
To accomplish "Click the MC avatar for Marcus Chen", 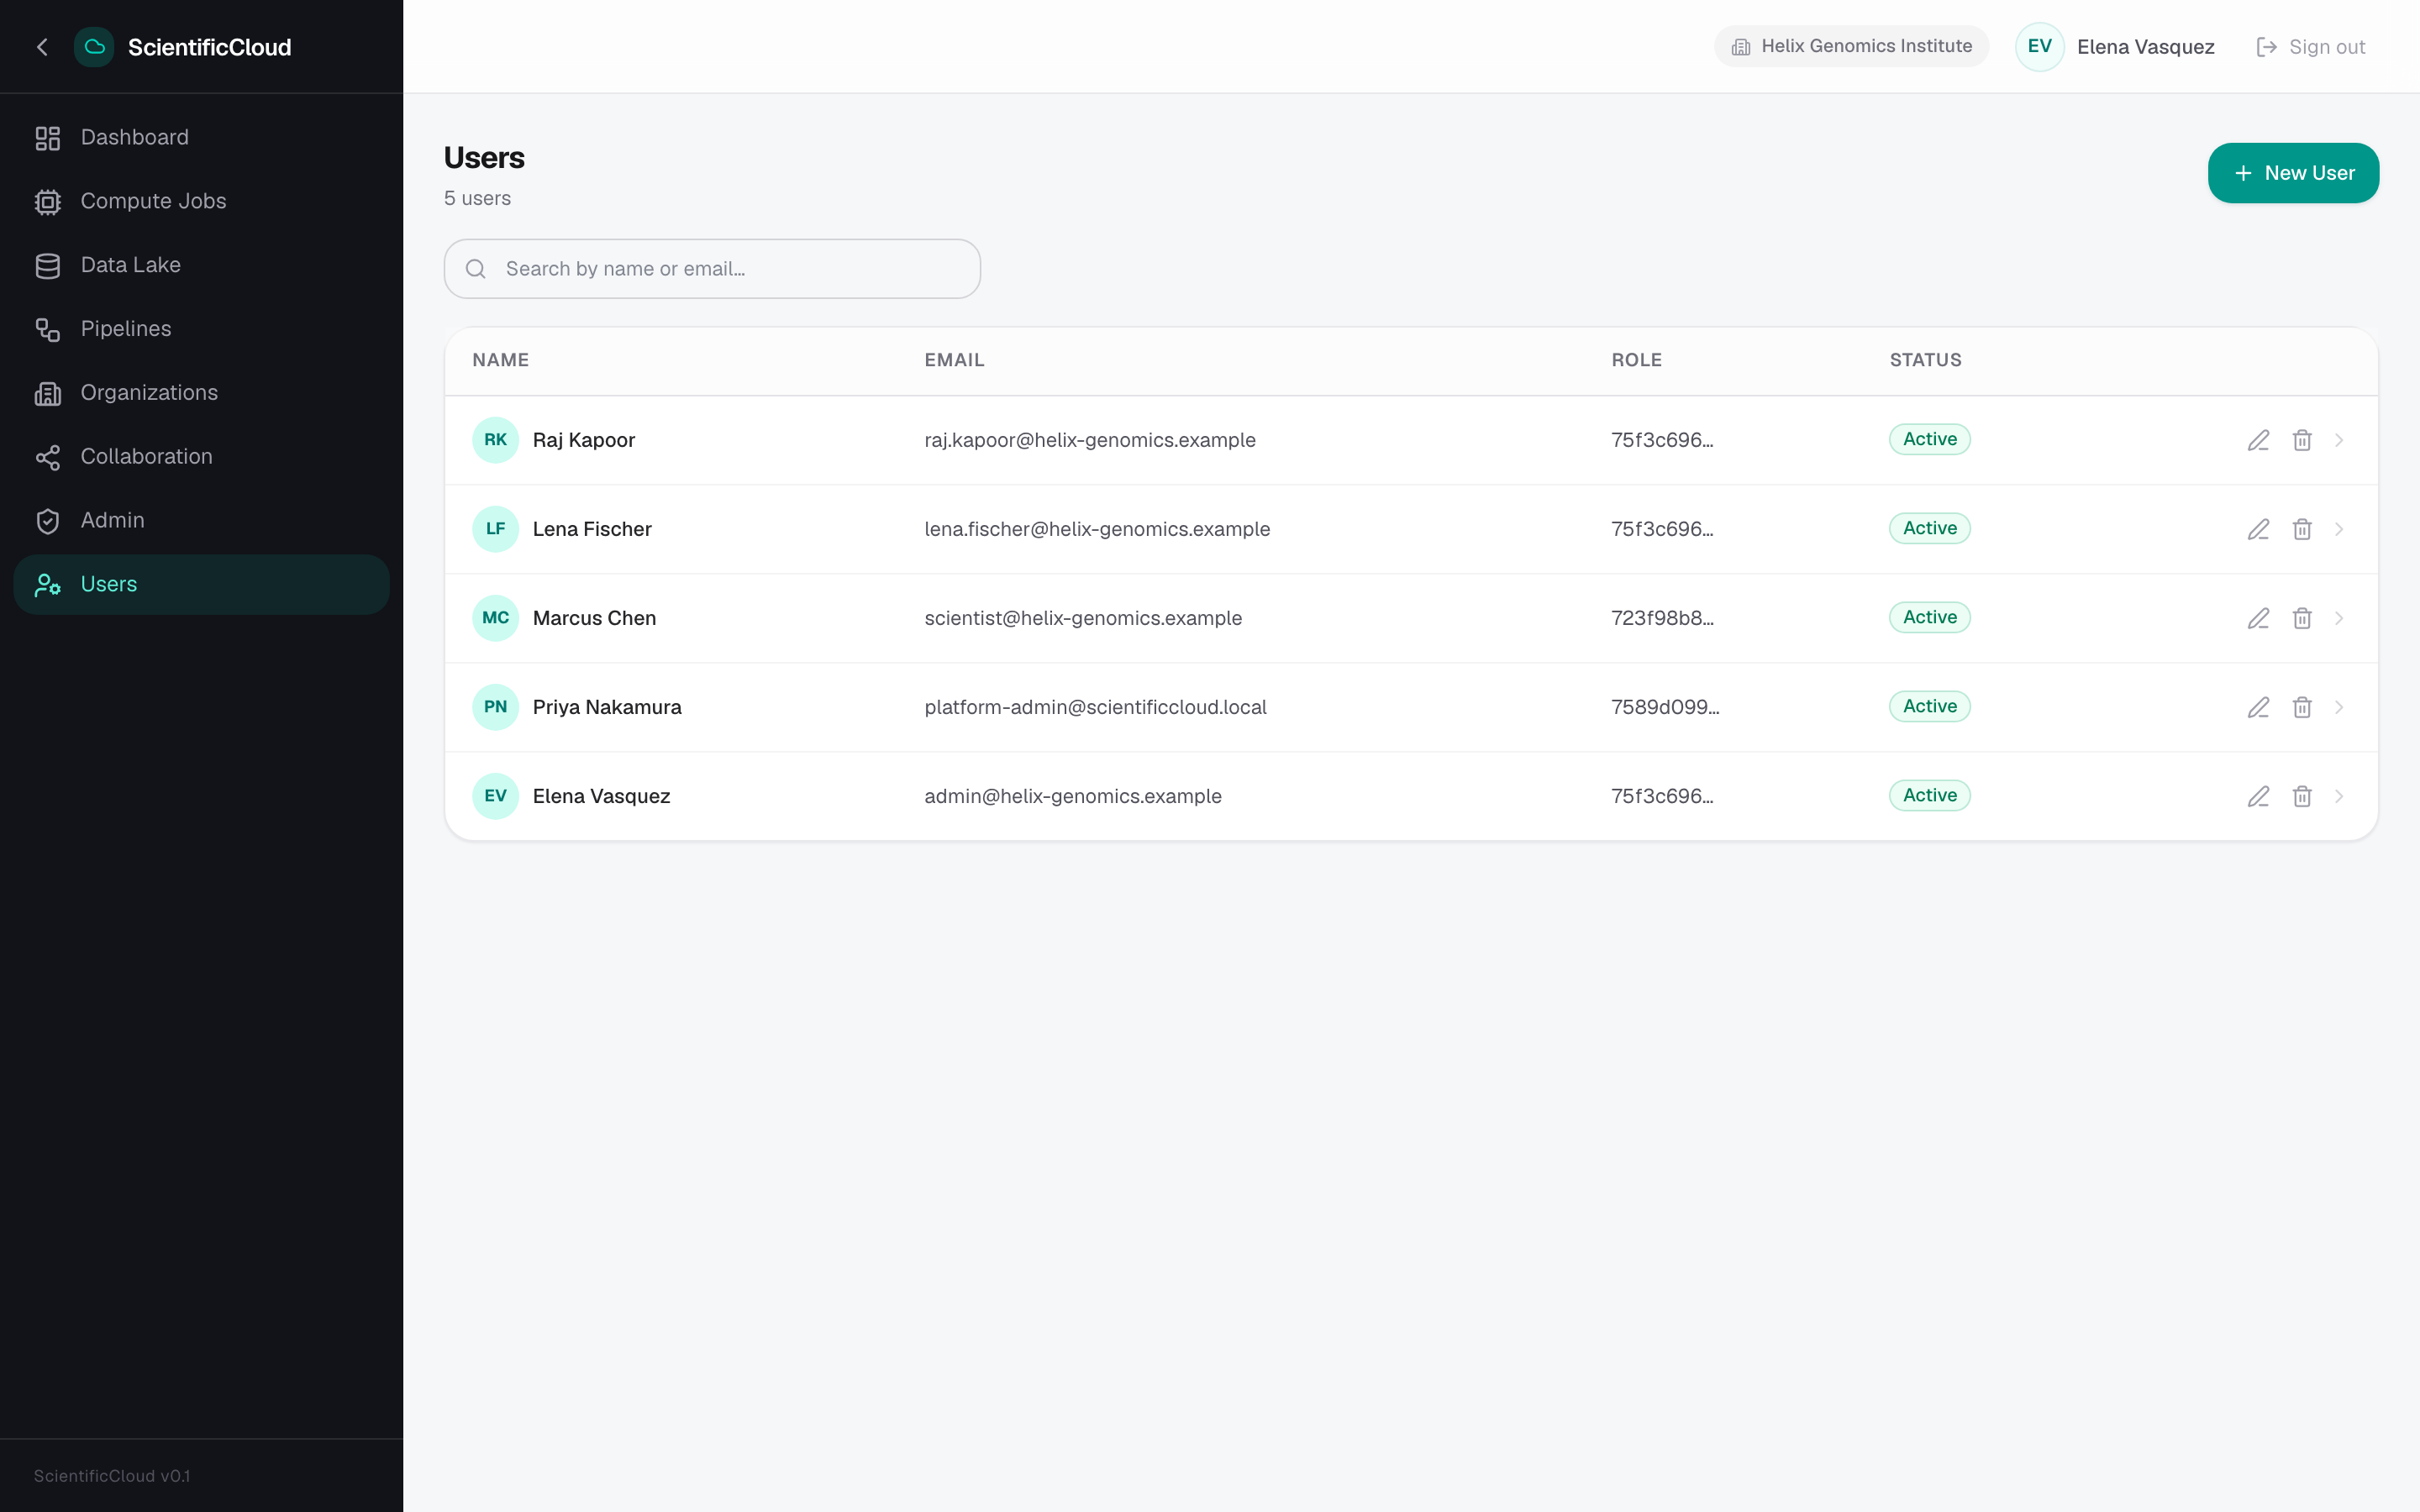I will 495,618.
